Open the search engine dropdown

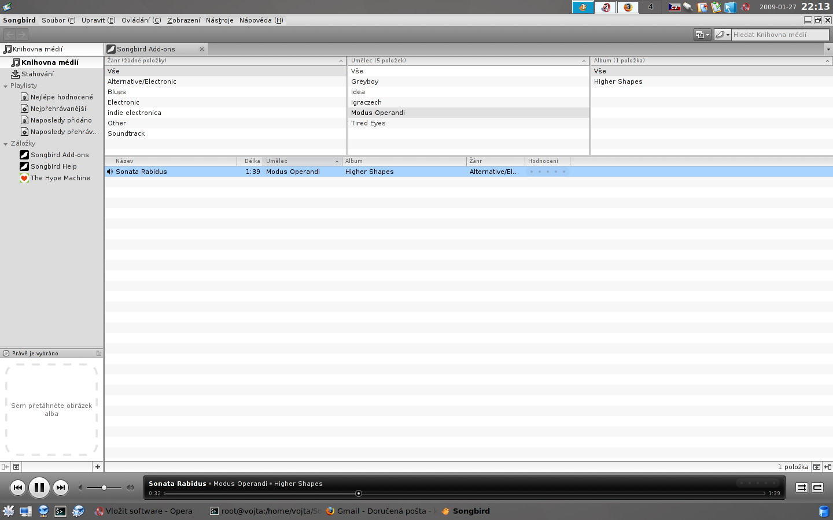click(723, 35)
